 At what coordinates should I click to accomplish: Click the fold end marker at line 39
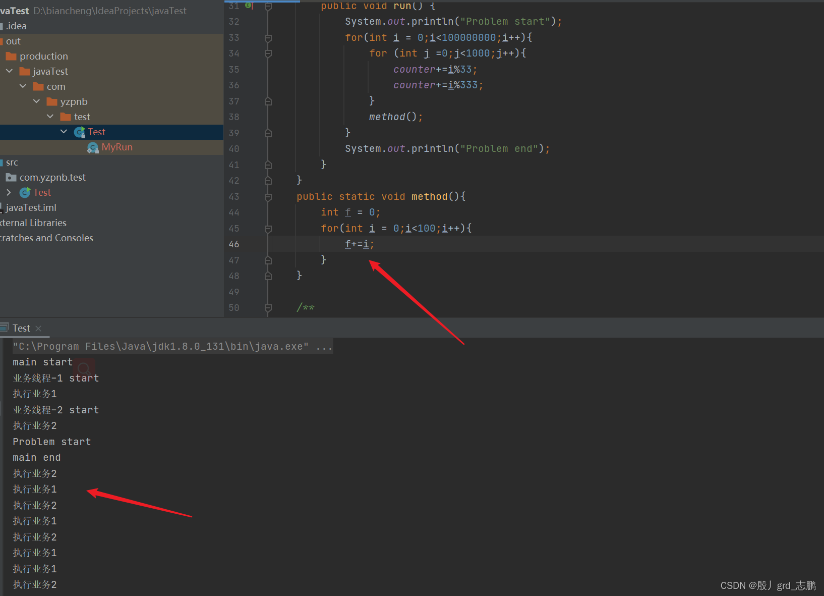pyautogui.click(x=268, y=133)
